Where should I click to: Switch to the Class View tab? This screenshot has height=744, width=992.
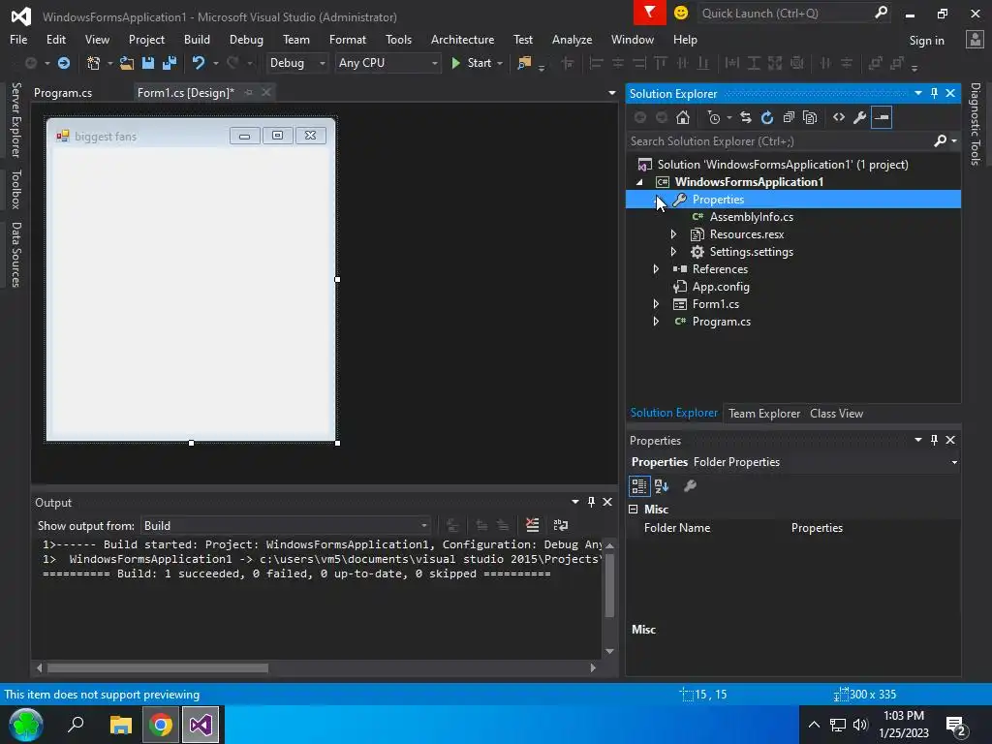pyautogui.click(x=836, y=414)
